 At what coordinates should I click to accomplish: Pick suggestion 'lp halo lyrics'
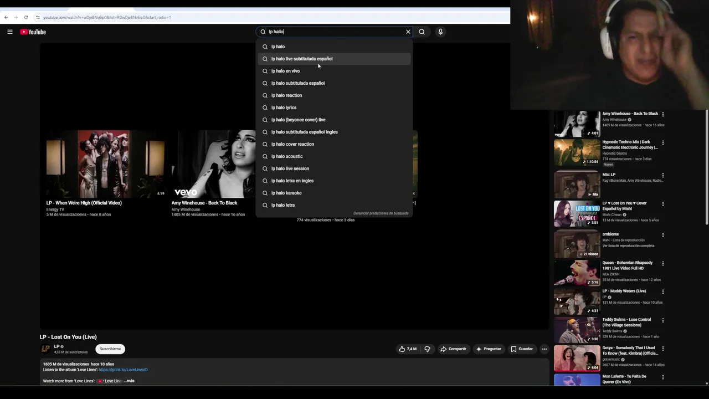click(334, 108)
